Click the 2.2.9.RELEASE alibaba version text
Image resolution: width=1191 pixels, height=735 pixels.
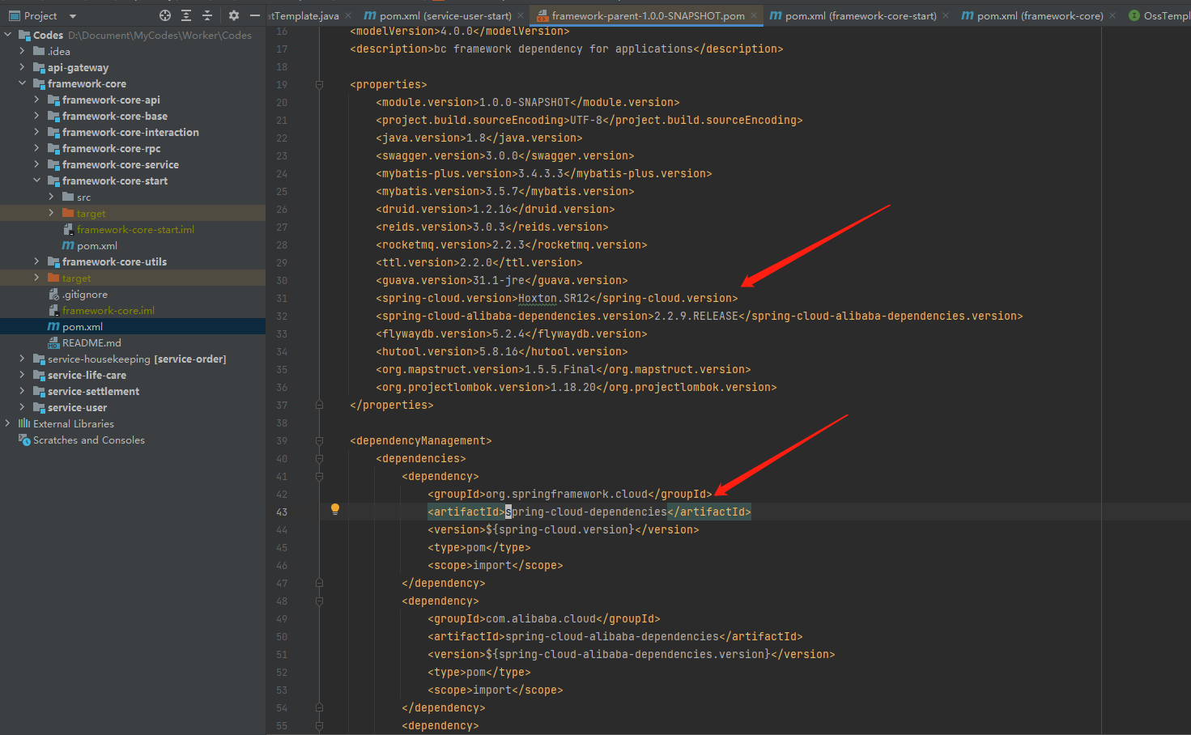coord(696,316)
